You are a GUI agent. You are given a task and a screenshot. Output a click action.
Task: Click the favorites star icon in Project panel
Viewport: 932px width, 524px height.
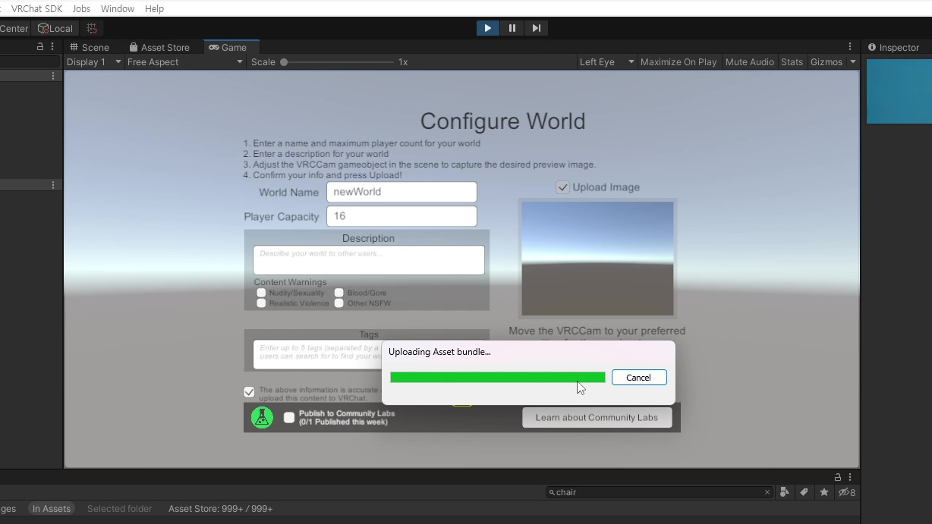pyautogui.click(x=824, y=492)
